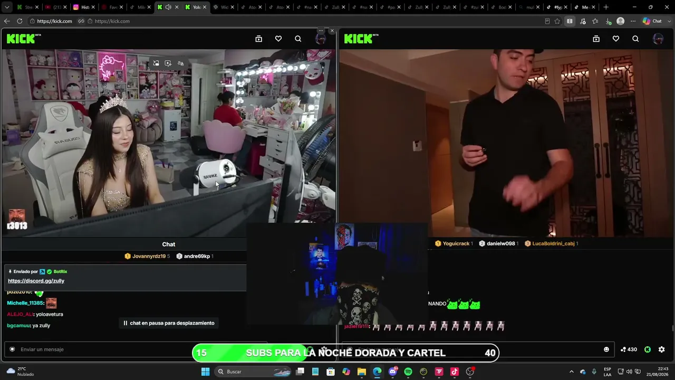Close the left split-screen pane

[332, 31]
